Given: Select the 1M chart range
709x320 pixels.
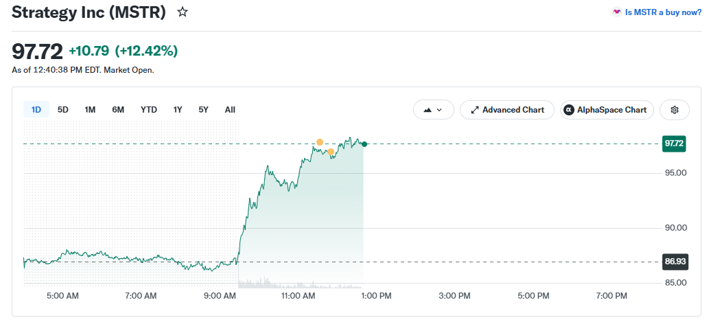Looking at the screenshot, I should click(90, 110).
